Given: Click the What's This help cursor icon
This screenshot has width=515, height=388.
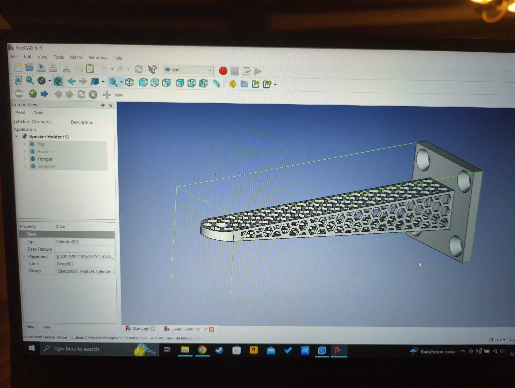Looking at the screenshot, I should pyautogui.click(x=152, y=69).
